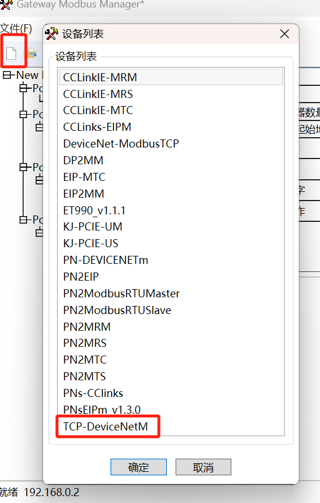
Task: Collapse the New root tree node
Action: tap(7, 75)
